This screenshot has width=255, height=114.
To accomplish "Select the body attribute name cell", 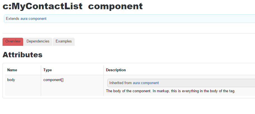I will [x=11, y=80].
